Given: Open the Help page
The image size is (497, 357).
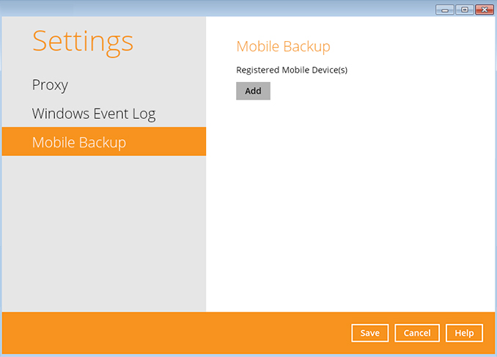Looking at the screenshot, I should pyautogui.click(x=464, y=333).
